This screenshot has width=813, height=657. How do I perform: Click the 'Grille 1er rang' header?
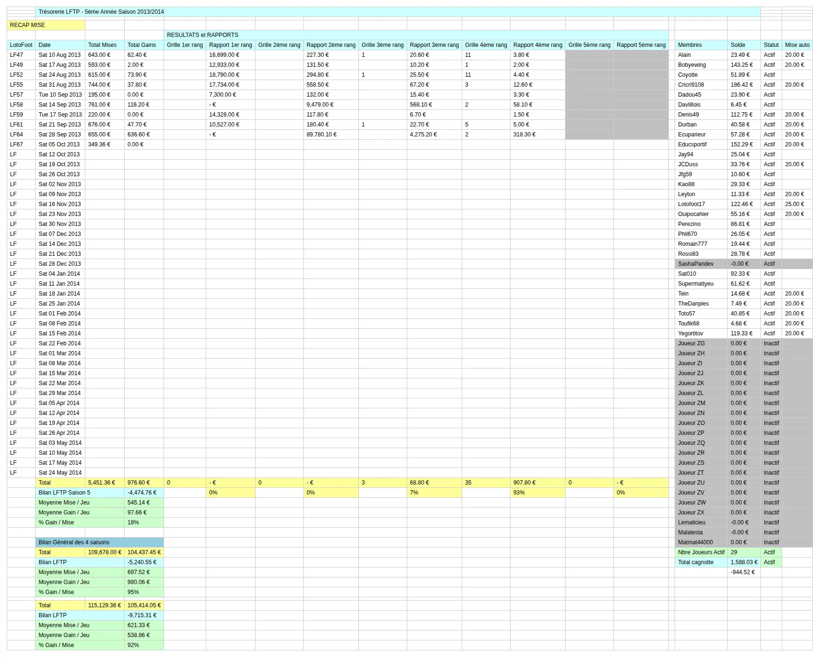(185, 45)
